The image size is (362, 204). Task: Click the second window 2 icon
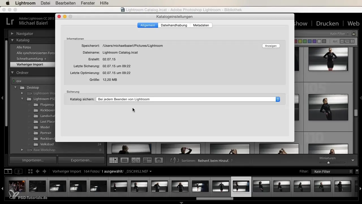(x=19, y=171)
